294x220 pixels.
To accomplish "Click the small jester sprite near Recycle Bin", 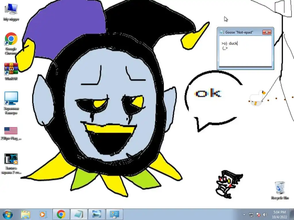I will [229, 184].
